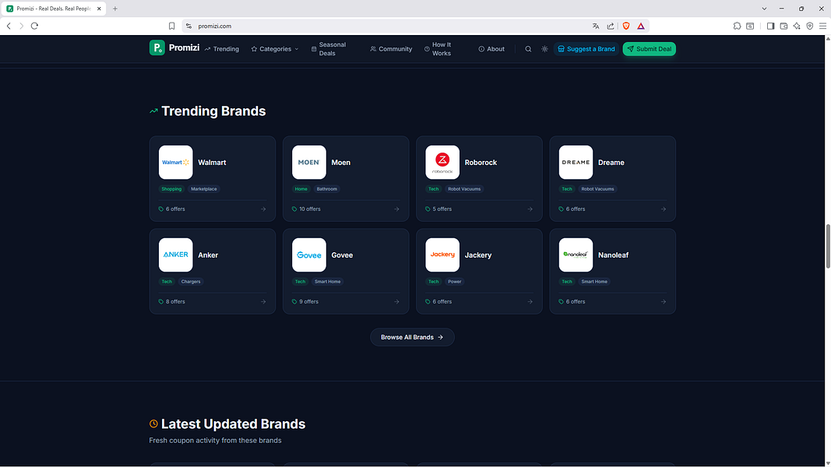Open the Brave Wallet icon
Viewport: 831px width, 467px height.
pos(783,26)
